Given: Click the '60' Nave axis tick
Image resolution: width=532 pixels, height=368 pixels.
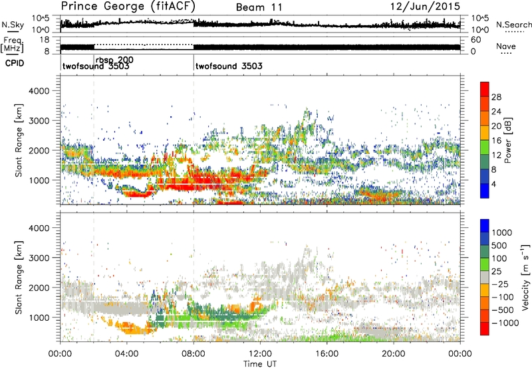Looking at the screenshot, I should pyautogui.click(x=475, y=40).
